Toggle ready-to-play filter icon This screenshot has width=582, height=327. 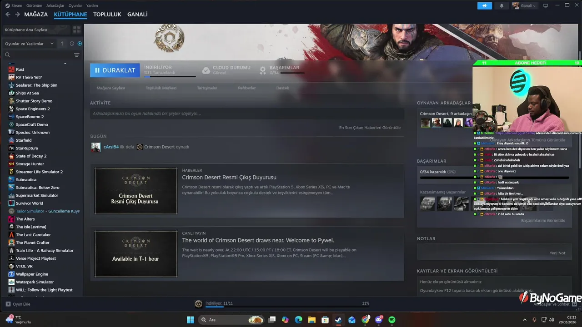click(x=80, y=44)
